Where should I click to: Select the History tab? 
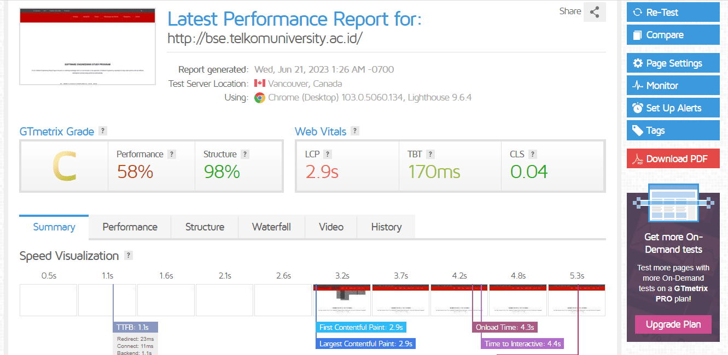[386, 227]
